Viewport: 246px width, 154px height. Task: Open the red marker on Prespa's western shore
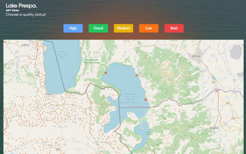106,73
